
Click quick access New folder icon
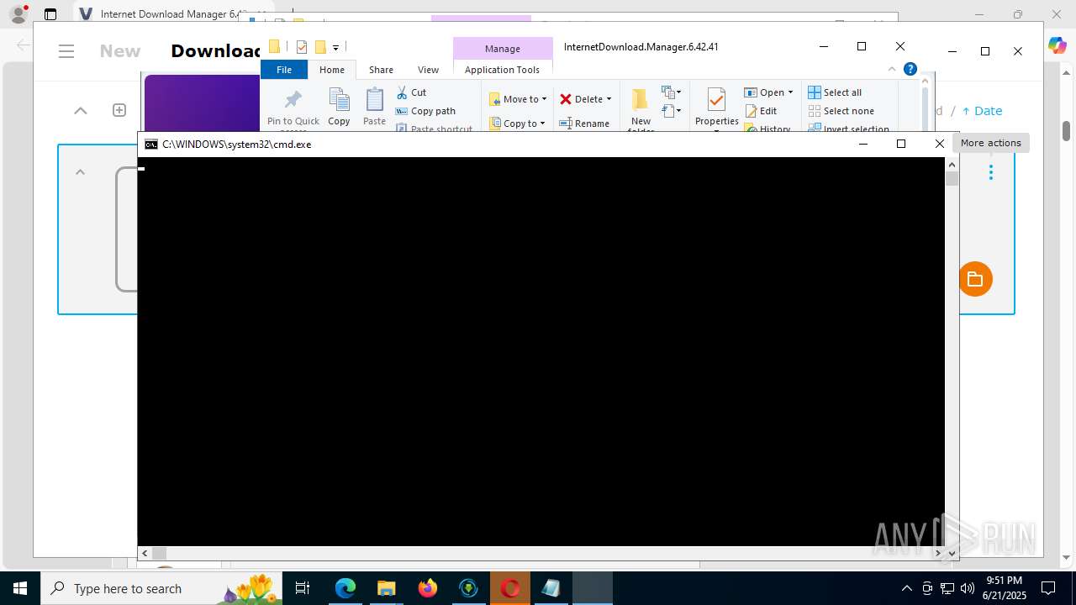point(320,47)
